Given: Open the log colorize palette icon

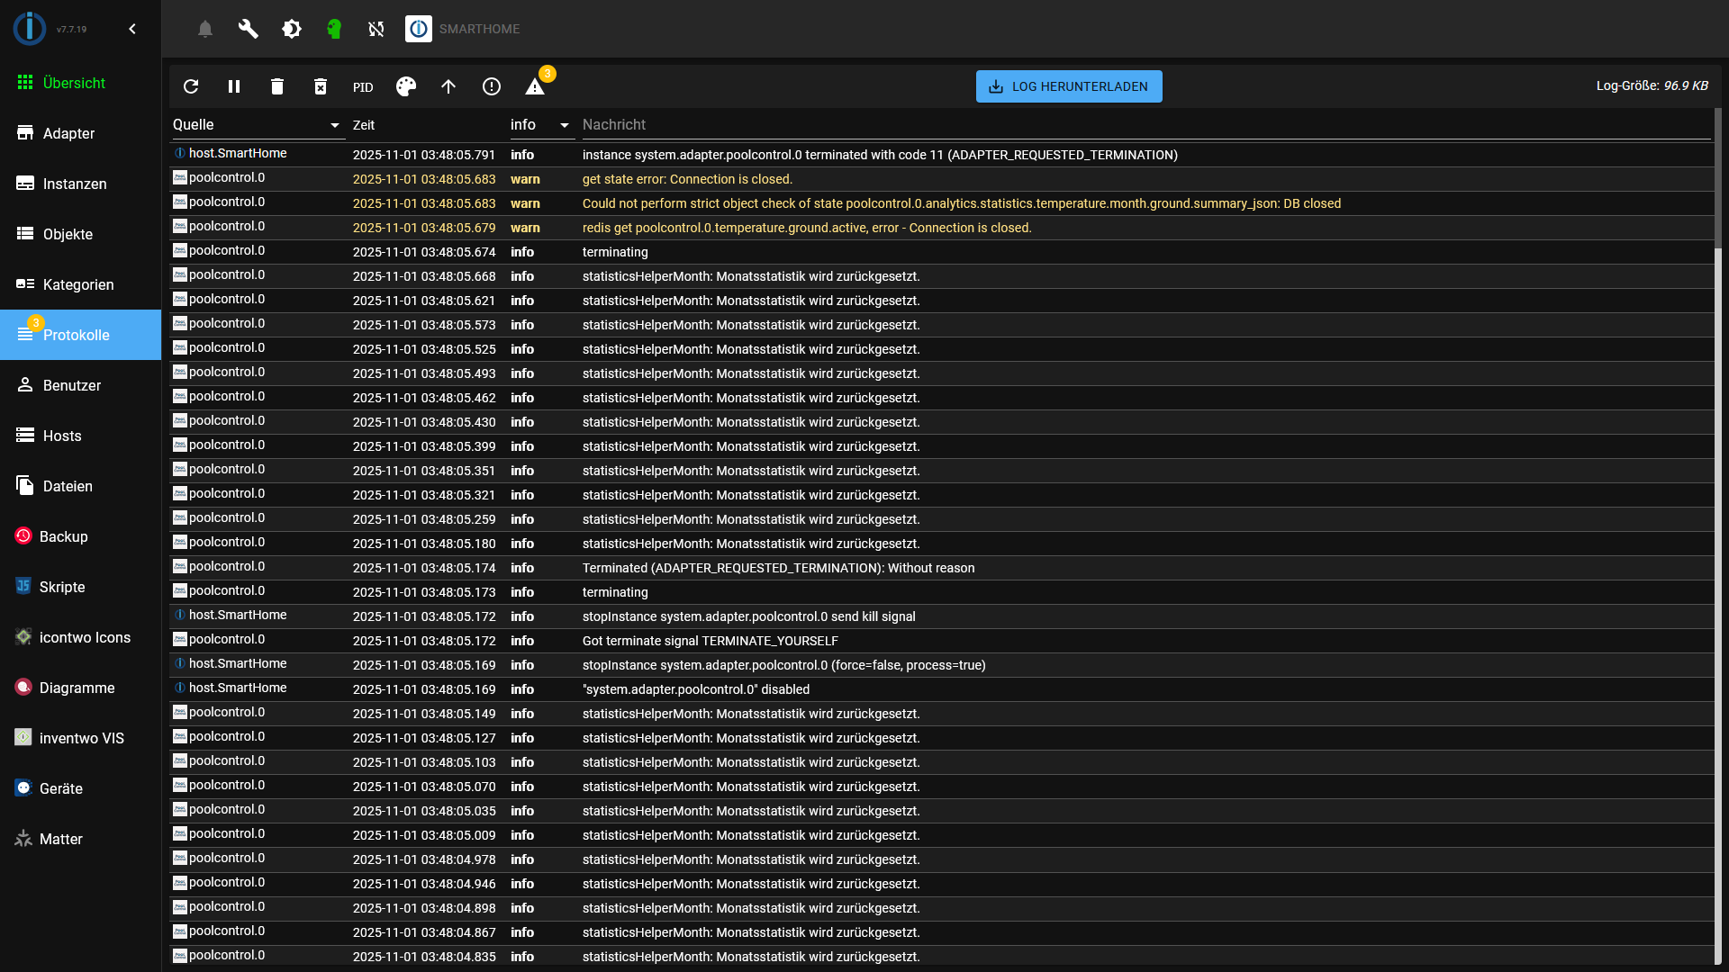Looking at the screenshot, I should pyautogui.click(x=405, y=86).
